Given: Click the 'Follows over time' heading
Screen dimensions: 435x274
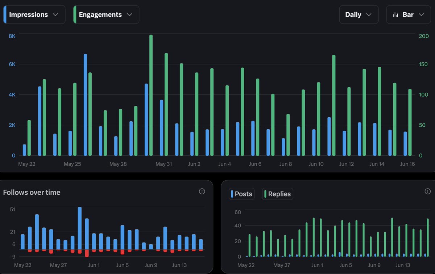Looking at the screenshot, I should [32, 192].
